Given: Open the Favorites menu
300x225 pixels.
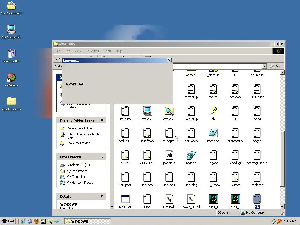Looking at the screenshot, I should [92, 51].
